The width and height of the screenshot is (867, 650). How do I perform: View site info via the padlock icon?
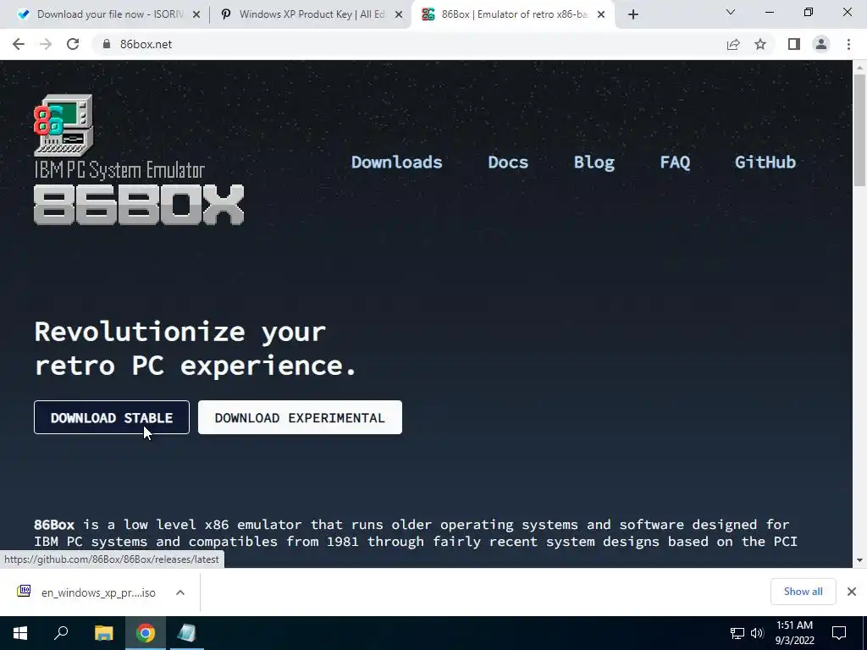click(x=106, y=44)
